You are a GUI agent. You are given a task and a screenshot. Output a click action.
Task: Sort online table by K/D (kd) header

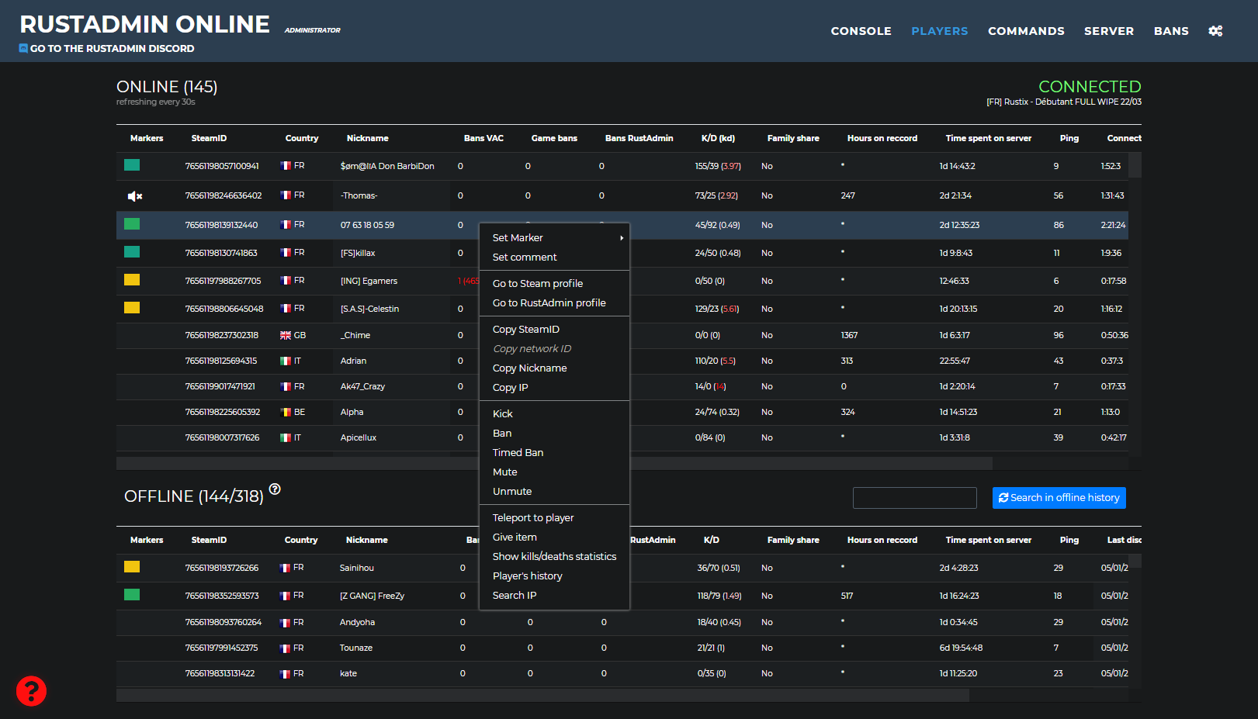coord(718,139)
